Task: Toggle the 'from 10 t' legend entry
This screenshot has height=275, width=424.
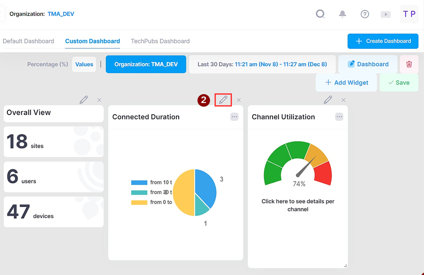Action: [151, 182]
